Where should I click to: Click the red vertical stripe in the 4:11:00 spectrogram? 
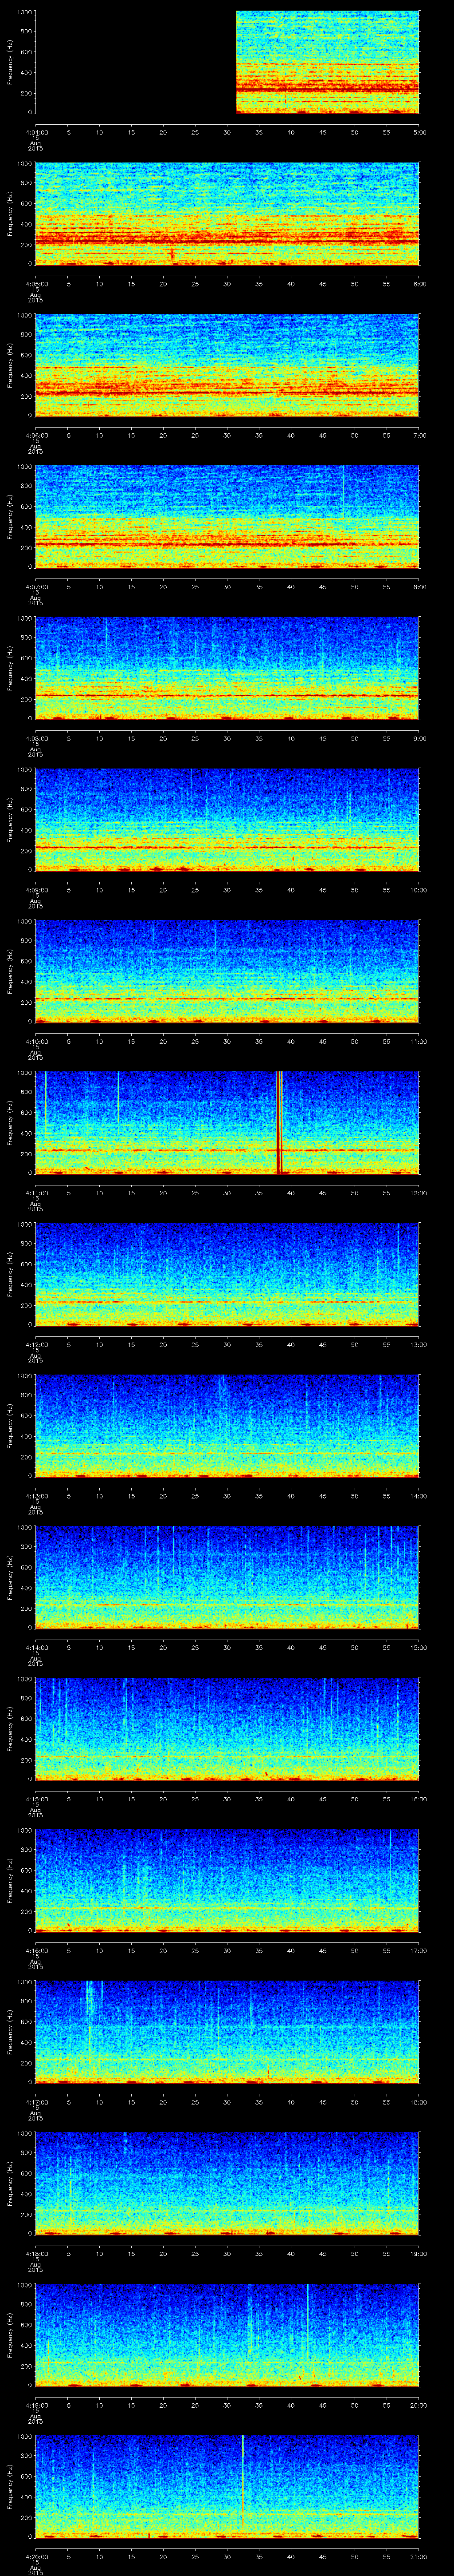(279, 1121)
